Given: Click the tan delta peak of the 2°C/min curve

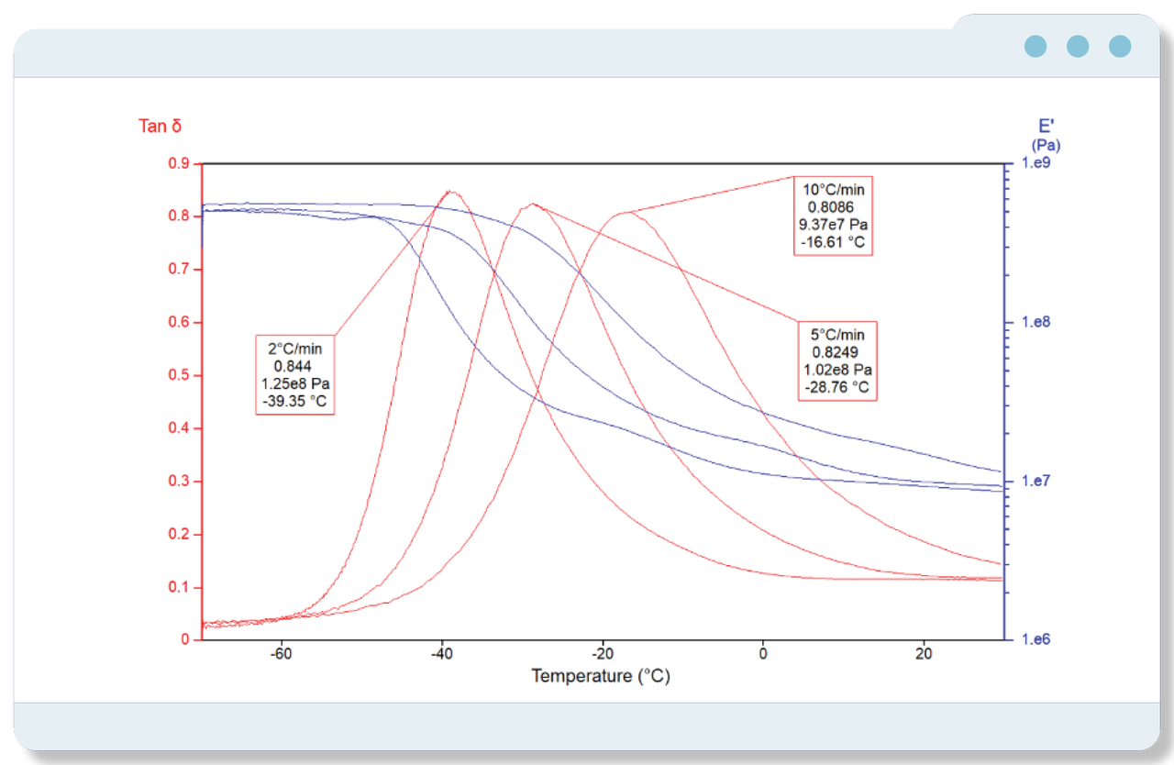Looking at the screenshot, I should [x=450, y=192].
